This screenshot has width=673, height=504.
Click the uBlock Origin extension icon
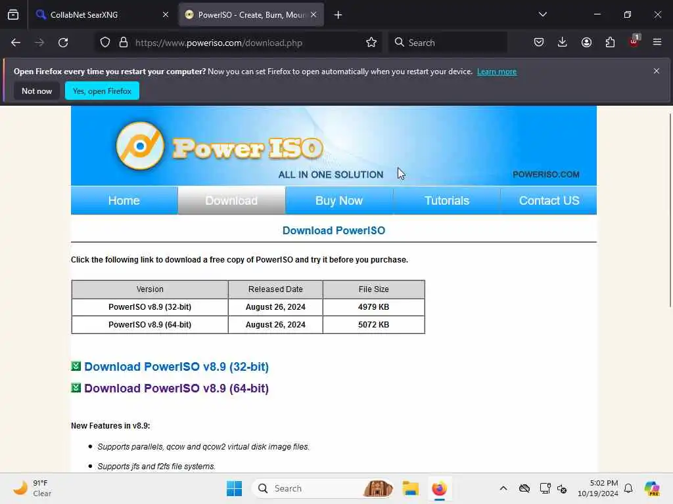coord(634,41)
